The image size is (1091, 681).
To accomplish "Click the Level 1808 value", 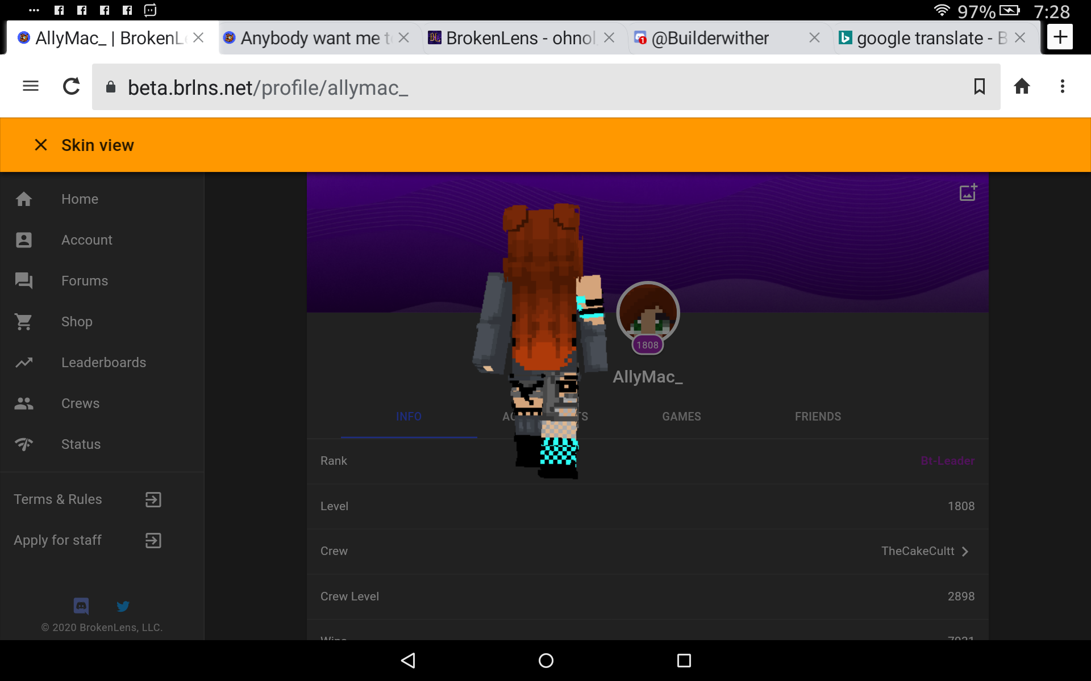I will (x=961, y=506).
